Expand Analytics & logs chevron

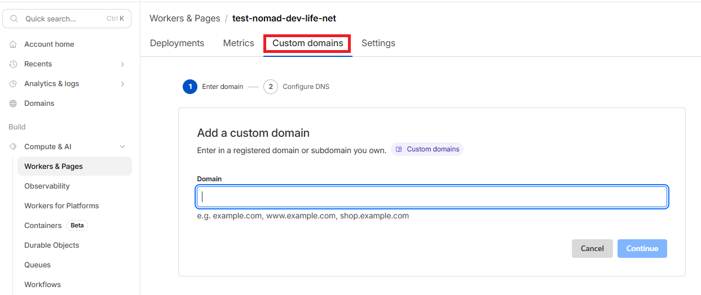click(122, 84)
